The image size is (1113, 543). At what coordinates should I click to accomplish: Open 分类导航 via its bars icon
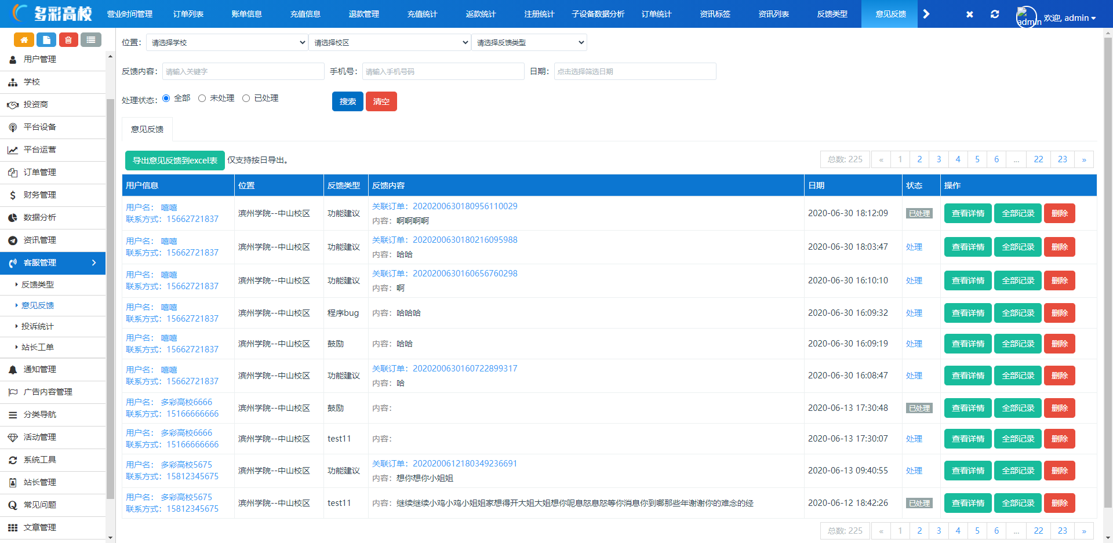(13, 414)
